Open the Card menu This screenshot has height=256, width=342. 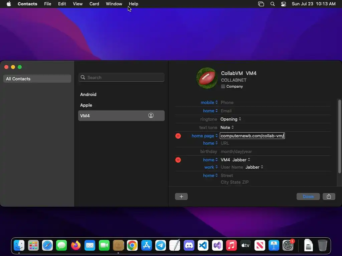coord(94,4)
